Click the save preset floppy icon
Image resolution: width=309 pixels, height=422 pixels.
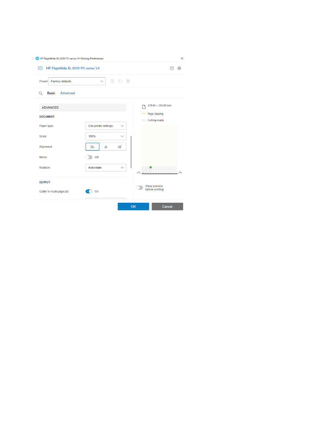point(112,81)
